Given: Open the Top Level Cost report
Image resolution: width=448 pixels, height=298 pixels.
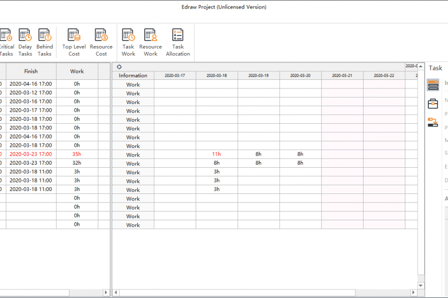Looking at the screenshot, I should pyautogui.click(x=74, y=42).
